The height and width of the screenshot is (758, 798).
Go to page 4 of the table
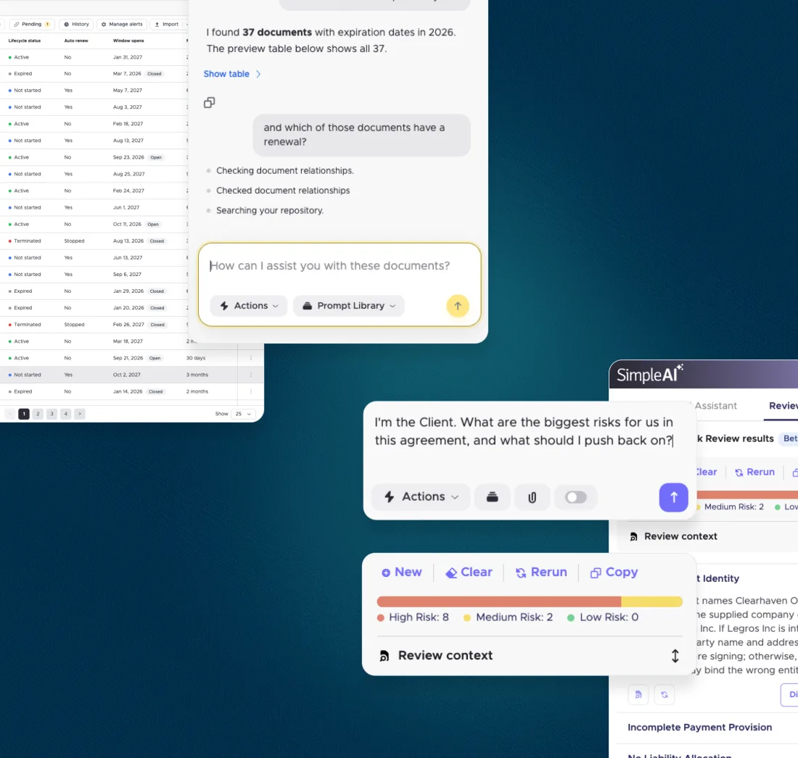click(x=65, y=414)
